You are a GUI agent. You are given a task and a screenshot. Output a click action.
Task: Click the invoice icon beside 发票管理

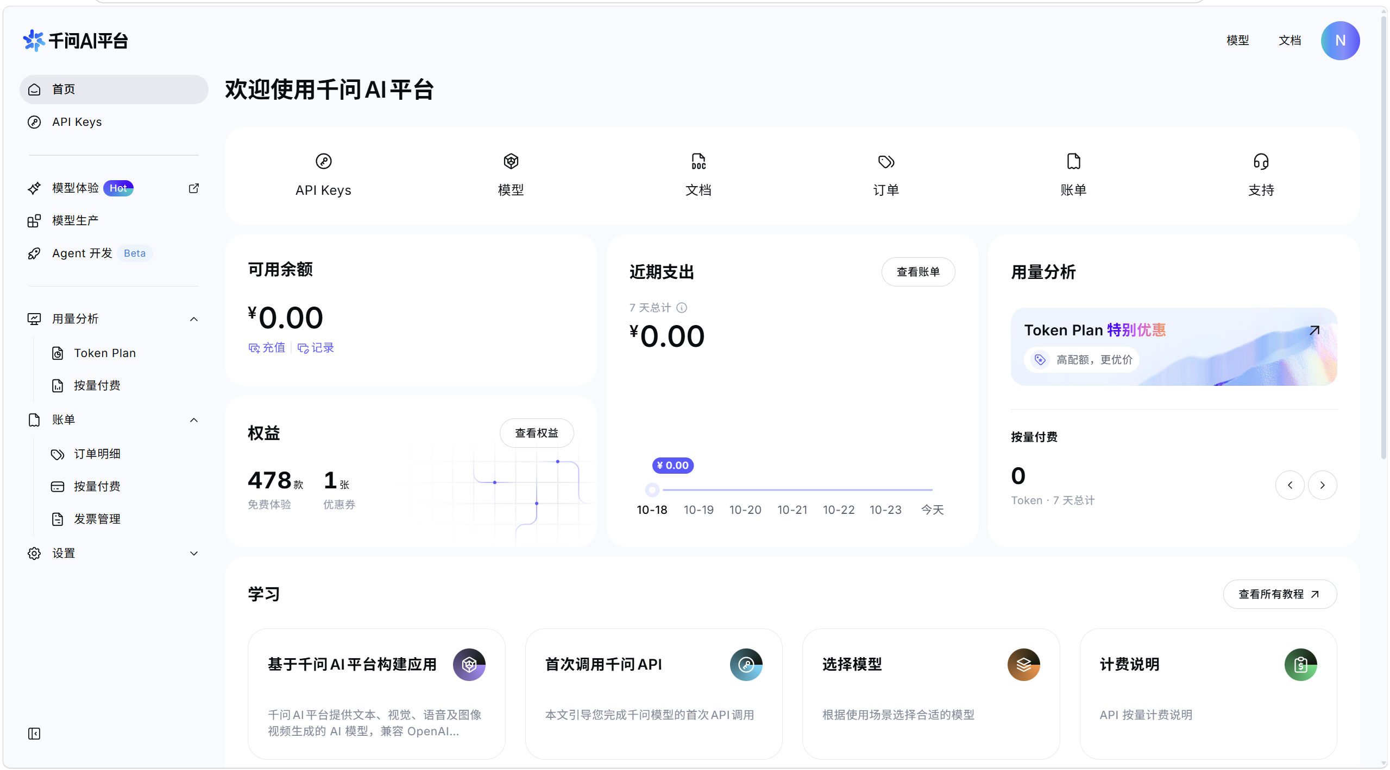coord(58,519)
